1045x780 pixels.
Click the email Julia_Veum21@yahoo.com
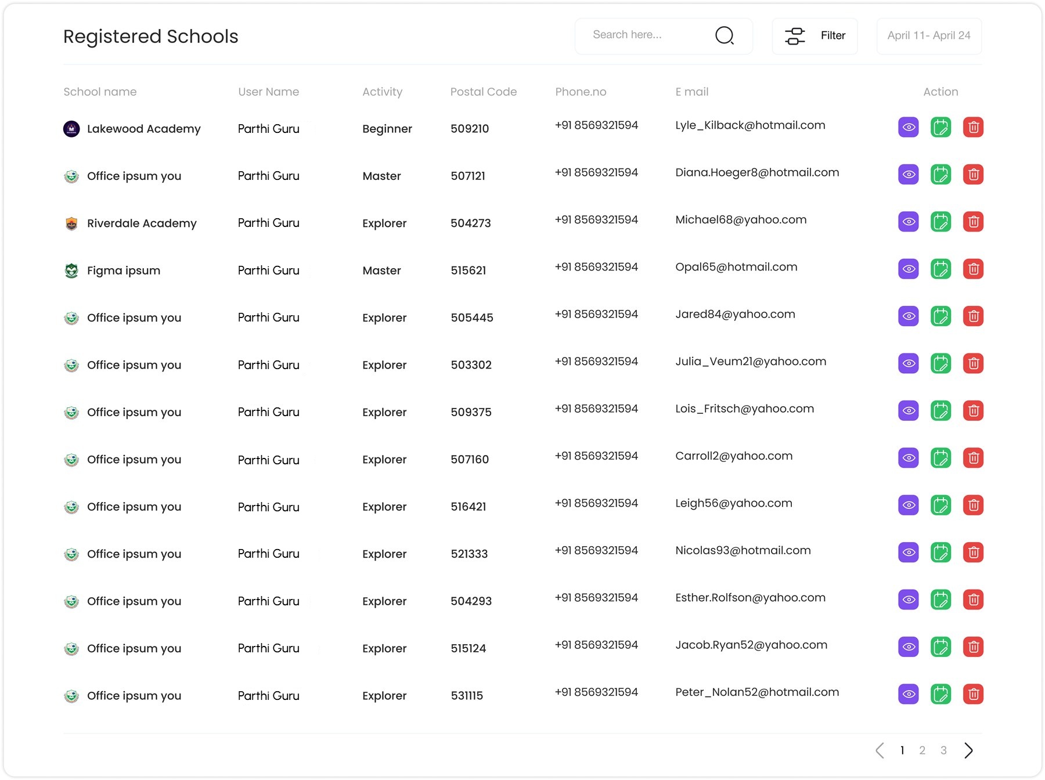[x=751, y=362]
